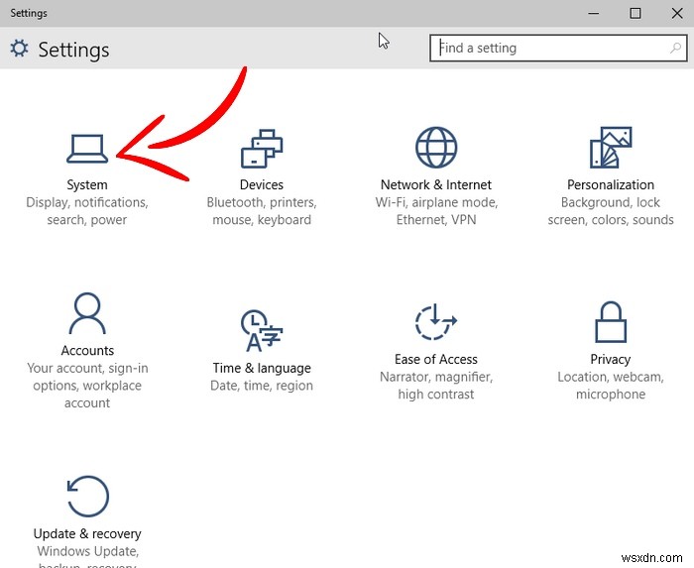Image resolution: width=694 pixels, height=568 pixels.
Task: Open the Network & Internet globe icon
Action: coord(436,148)
